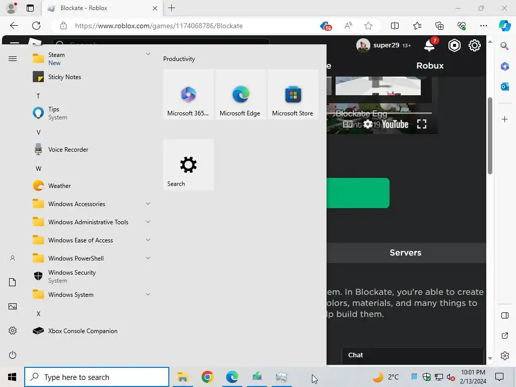Click the Productivity group heading
The width and height of the screenshot is (516, 387).
click(179, 59)
